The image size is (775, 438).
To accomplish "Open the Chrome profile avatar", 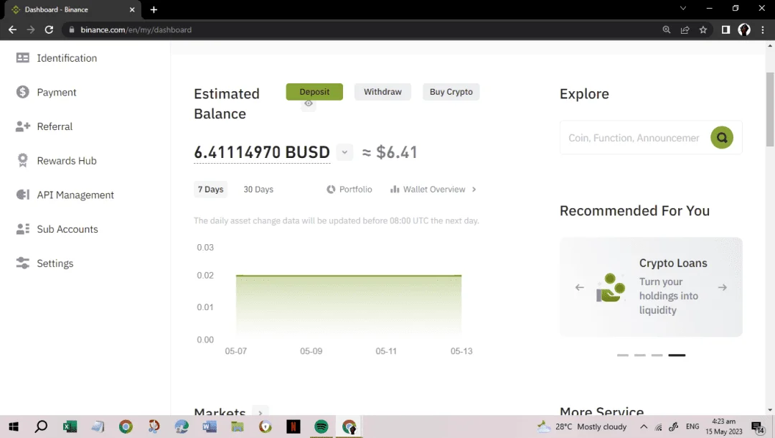I will click(744, 29).
